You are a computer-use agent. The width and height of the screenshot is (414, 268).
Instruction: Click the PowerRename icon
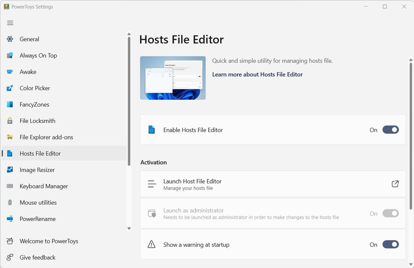point(10,219)
